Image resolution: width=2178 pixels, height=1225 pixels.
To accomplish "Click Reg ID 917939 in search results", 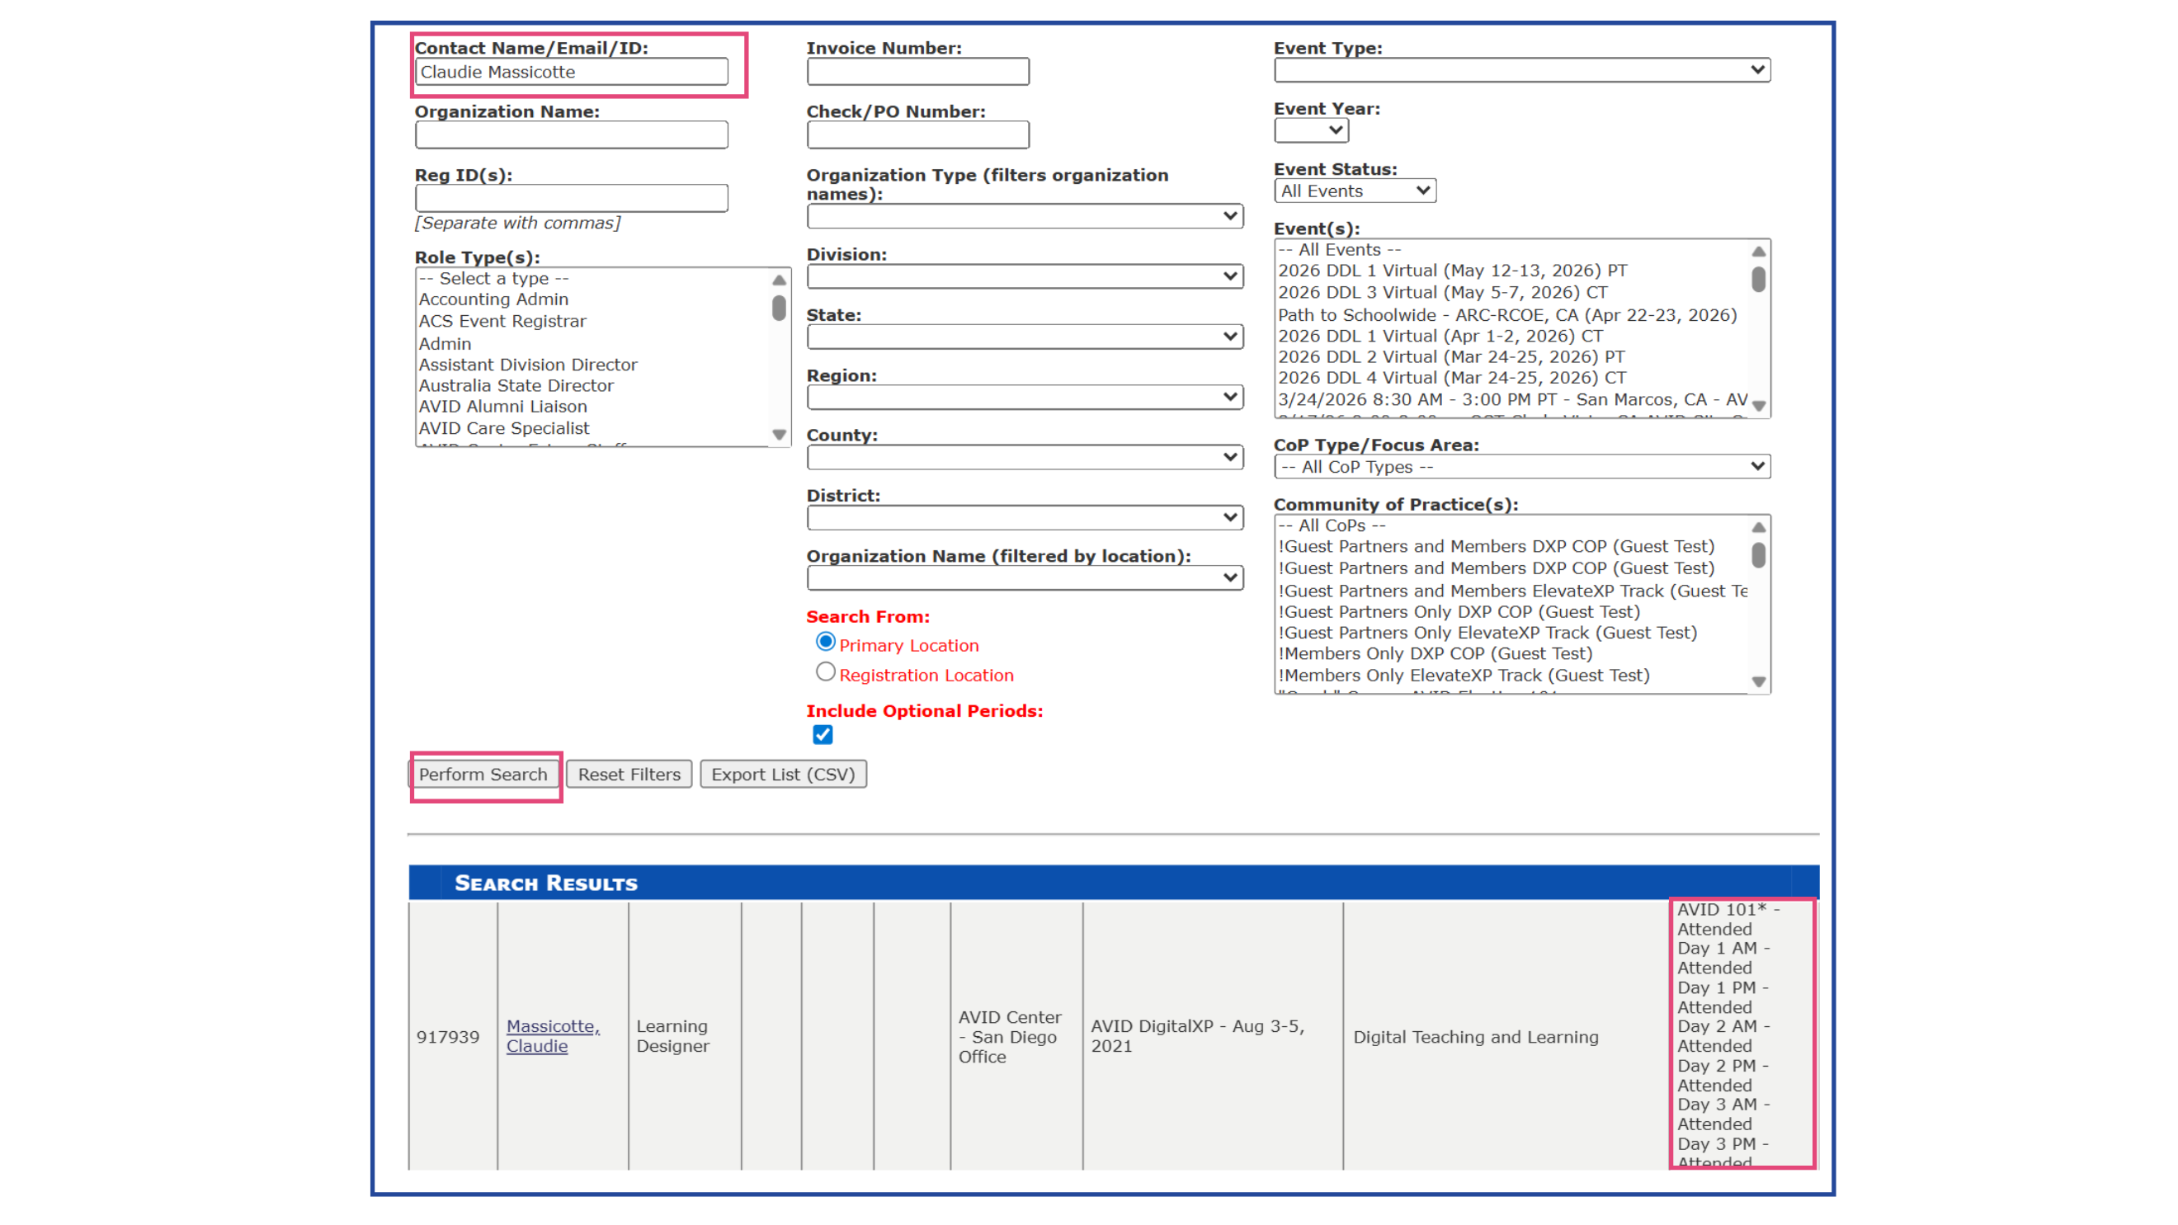I will (x=447, y=1037).
